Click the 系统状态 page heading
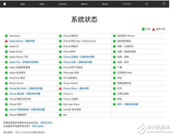 tap(84, 20)
